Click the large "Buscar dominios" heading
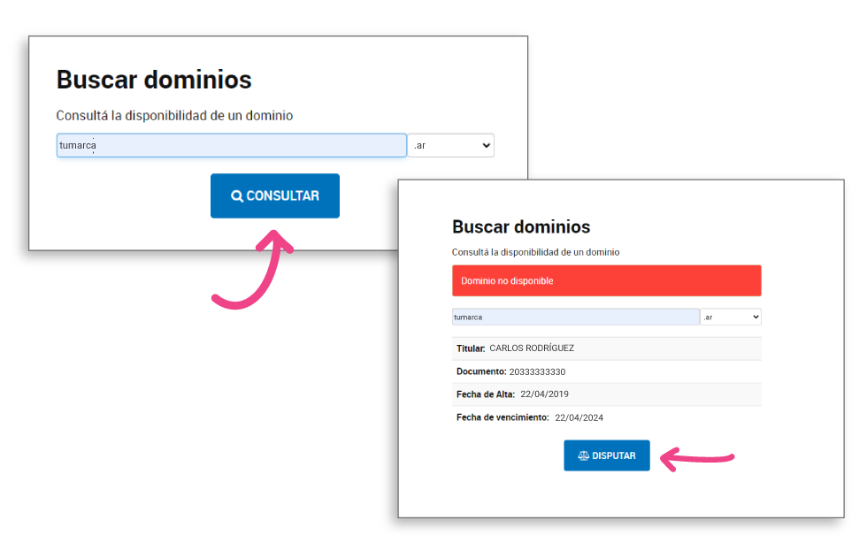This screenshot has height=551, width=867. (x=154, y=80)
